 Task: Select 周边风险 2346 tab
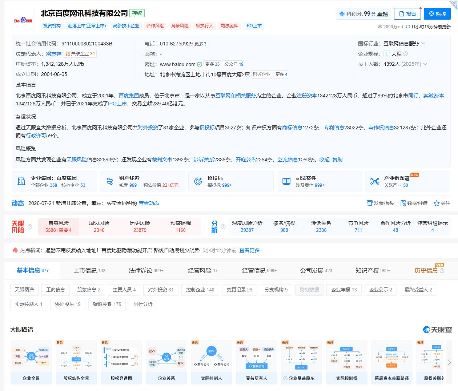(x=99, y=226)
